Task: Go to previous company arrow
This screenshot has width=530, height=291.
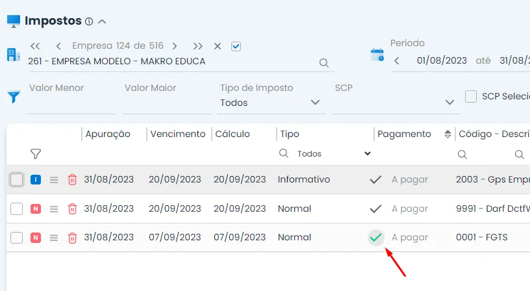Action: [58, 46]
